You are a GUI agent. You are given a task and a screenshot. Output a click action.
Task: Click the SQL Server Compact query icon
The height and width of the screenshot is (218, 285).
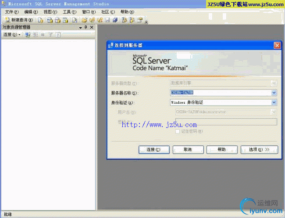click(75, 20)
